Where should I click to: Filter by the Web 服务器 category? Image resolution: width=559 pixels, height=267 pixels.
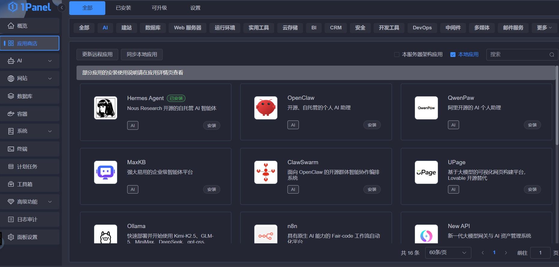(188, 28)
